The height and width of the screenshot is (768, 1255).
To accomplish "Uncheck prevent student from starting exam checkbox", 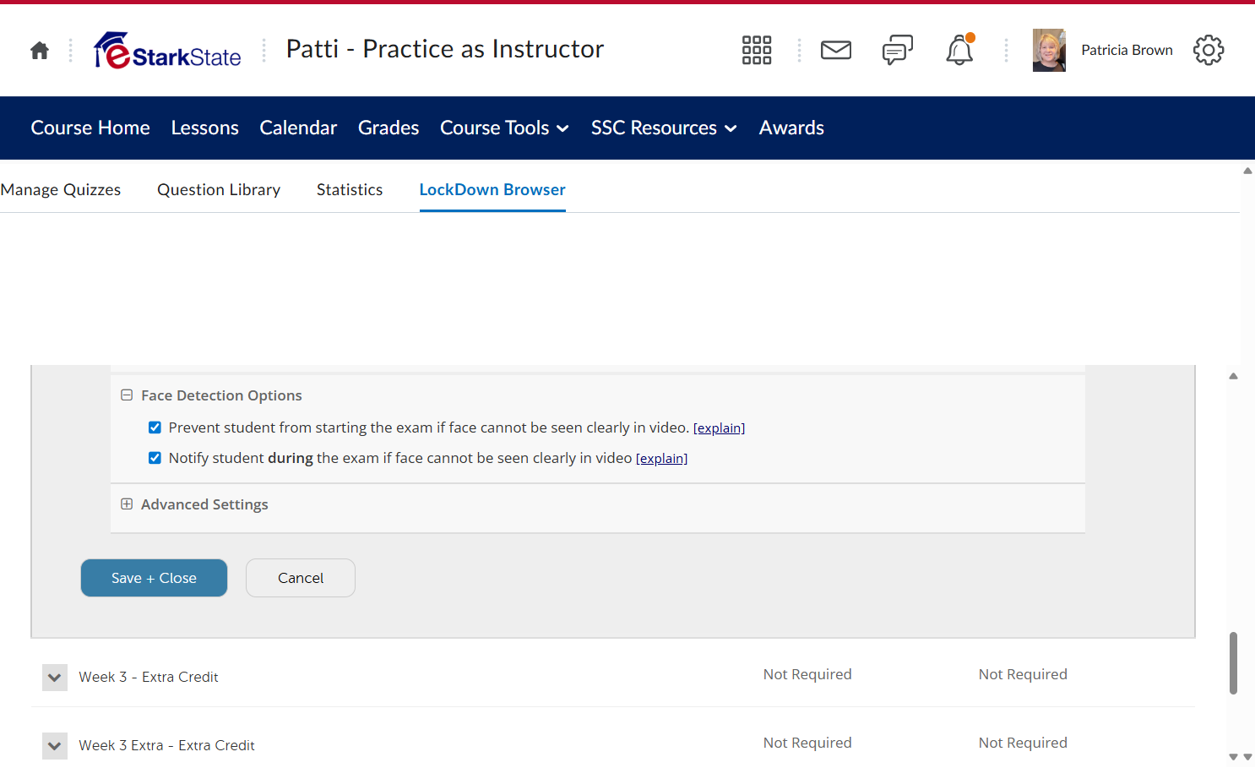I will coord(155,428).
